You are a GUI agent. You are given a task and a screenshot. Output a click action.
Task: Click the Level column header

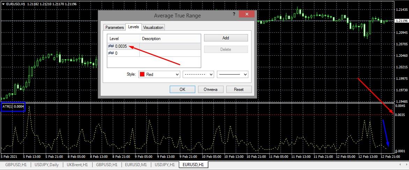coord(124,39)
